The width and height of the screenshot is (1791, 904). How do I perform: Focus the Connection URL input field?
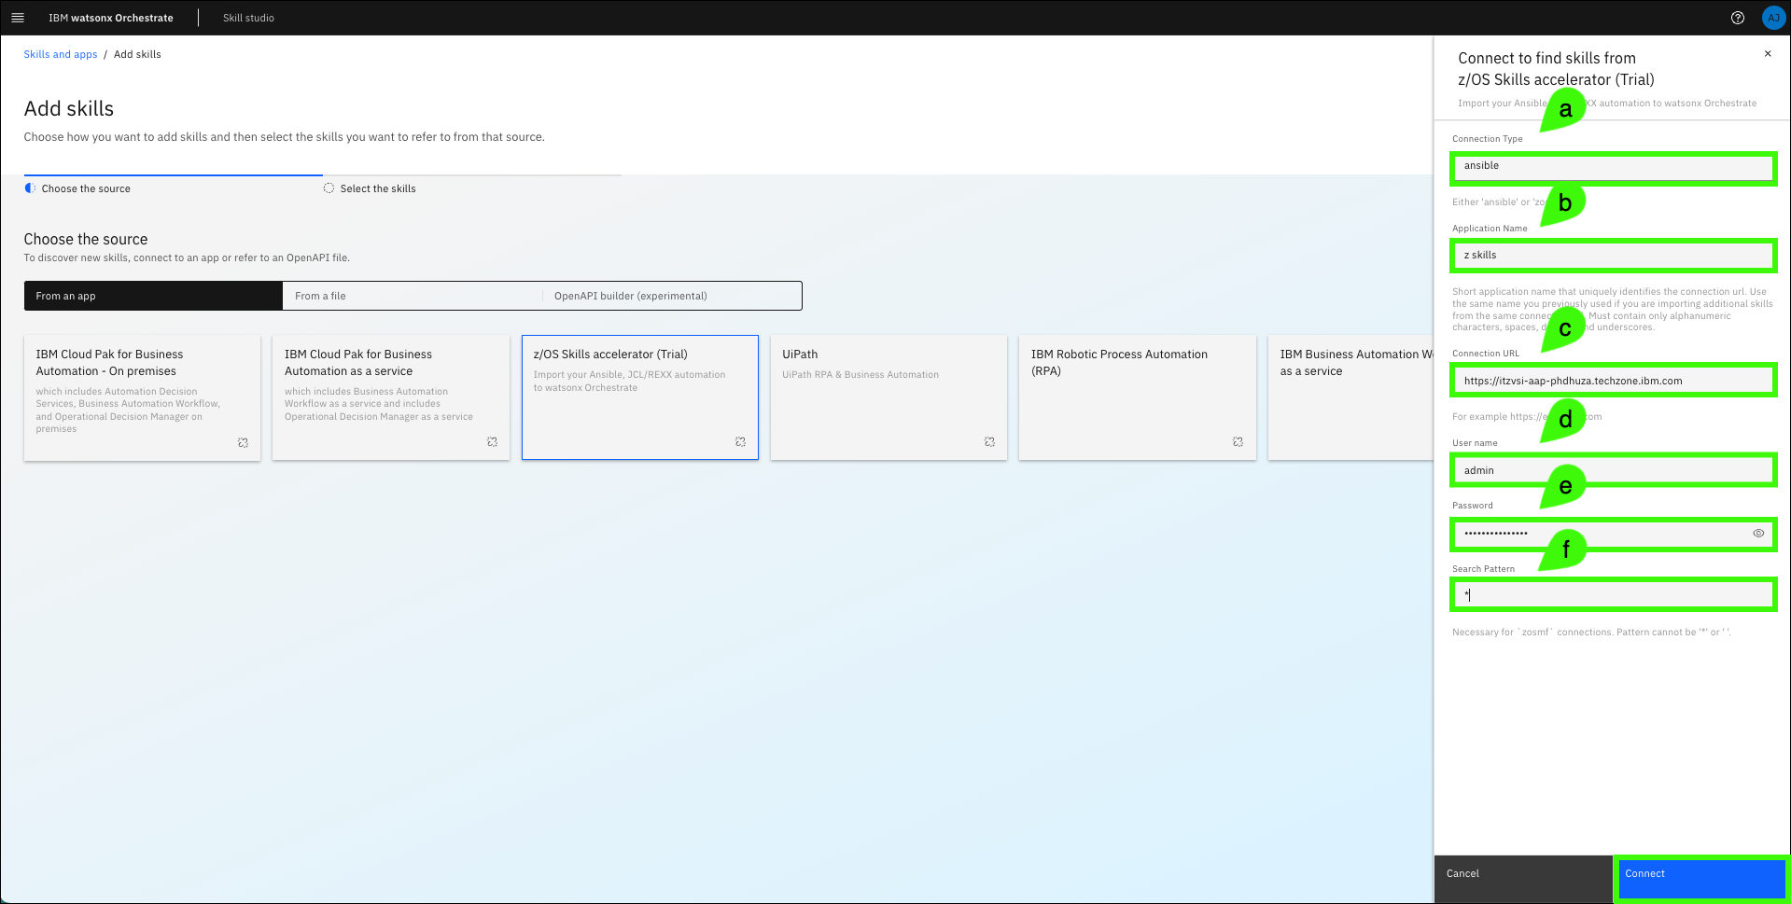pos(1613,381)
